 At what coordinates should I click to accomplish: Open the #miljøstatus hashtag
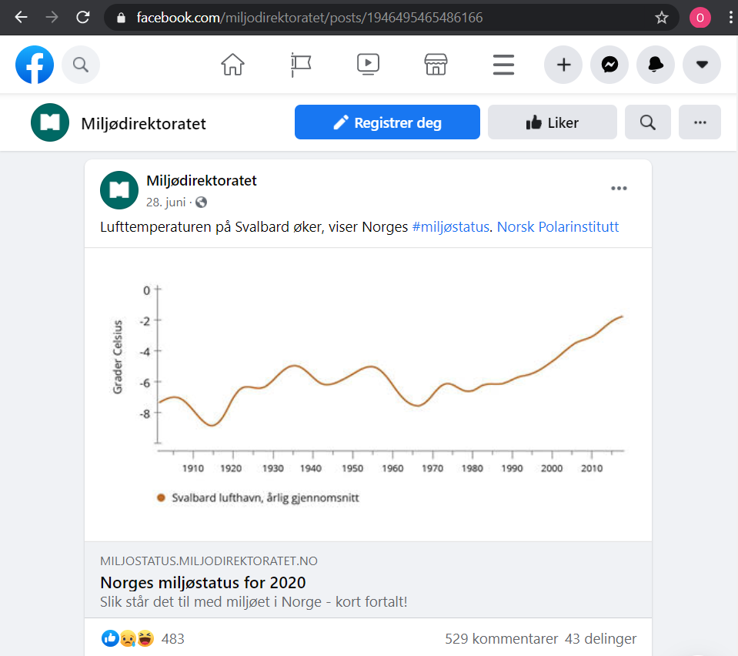coord(450,227)
